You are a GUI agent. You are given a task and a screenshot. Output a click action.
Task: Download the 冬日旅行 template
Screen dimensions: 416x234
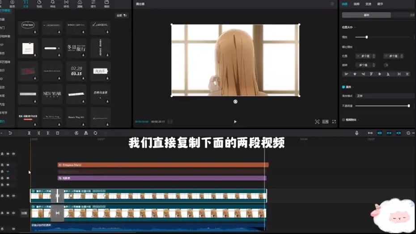click(83, 55)
